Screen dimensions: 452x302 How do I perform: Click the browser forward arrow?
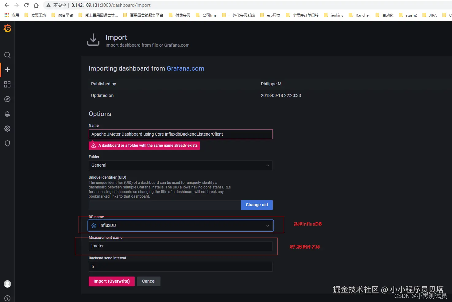(17, 5)
